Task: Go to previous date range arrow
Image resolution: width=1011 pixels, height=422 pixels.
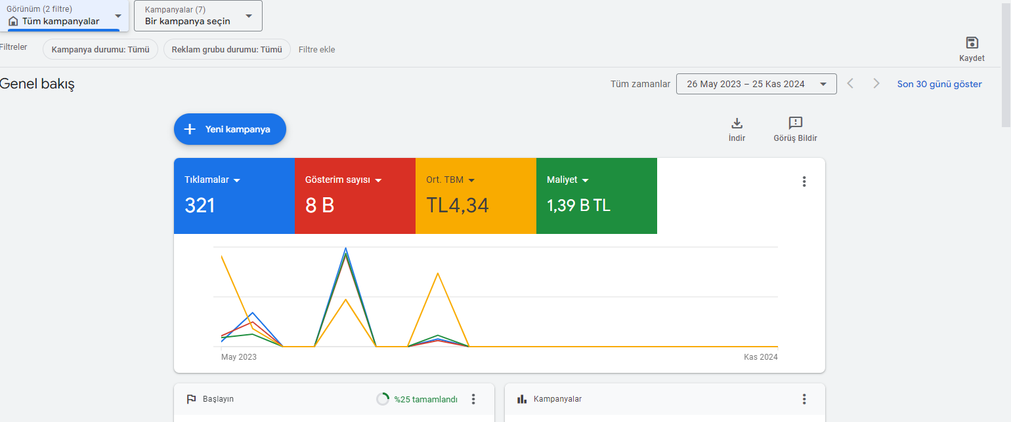Action: tap(850, 84)
